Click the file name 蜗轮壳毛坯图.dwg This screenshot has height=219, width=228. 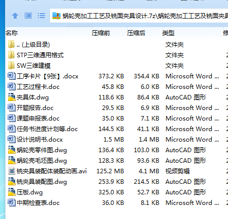[42, 161]
